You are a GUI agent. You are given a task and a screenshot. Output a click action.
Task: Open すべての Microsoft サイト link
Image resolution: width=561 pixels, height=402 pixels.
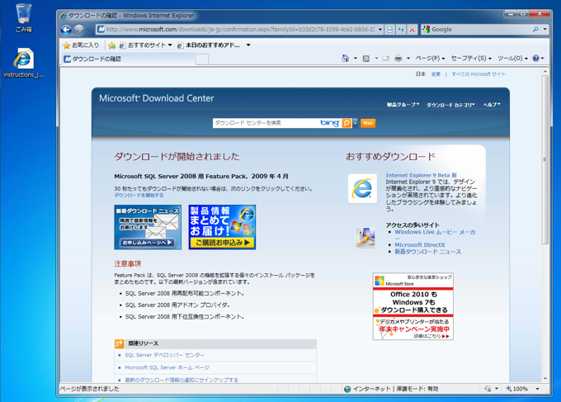(478, 74)
